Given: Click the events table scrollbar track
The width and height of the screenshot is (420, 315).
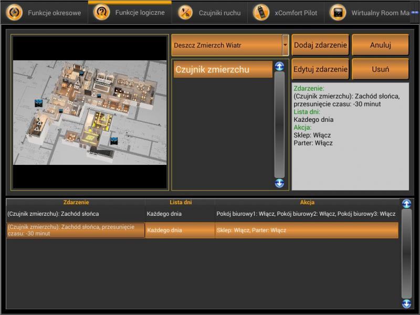Looking at the screenshot, I should coord(406,254).
